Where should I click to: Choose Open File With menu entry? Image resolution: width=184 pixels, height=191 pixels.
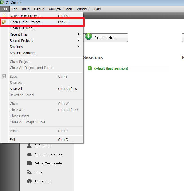click(x=42, y=28)
